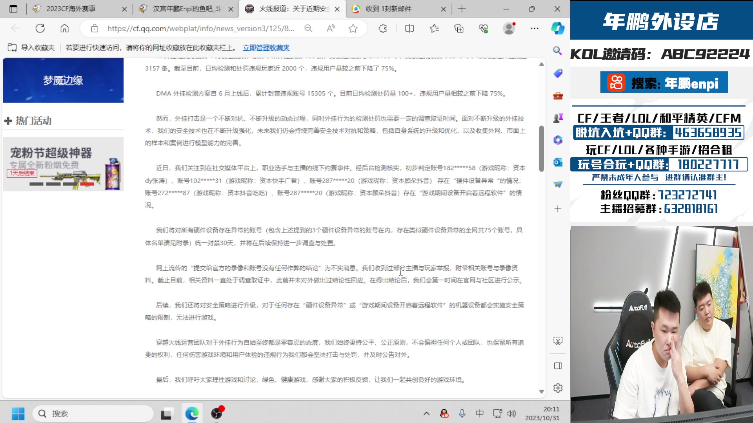View site information lock icon
The image size is (753, 423).
[95, 28]
